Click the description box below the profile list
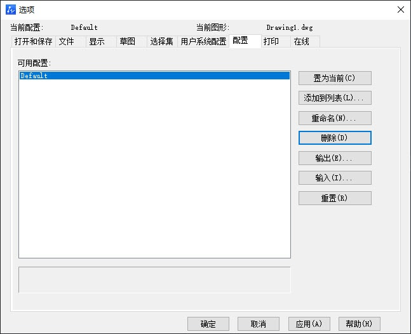411x334 pixels. coord(154,280)
